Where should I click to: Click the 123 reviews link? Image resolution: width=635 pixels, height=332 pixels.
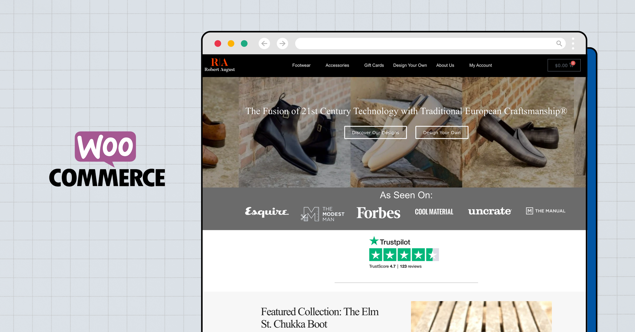coord(411,266)
